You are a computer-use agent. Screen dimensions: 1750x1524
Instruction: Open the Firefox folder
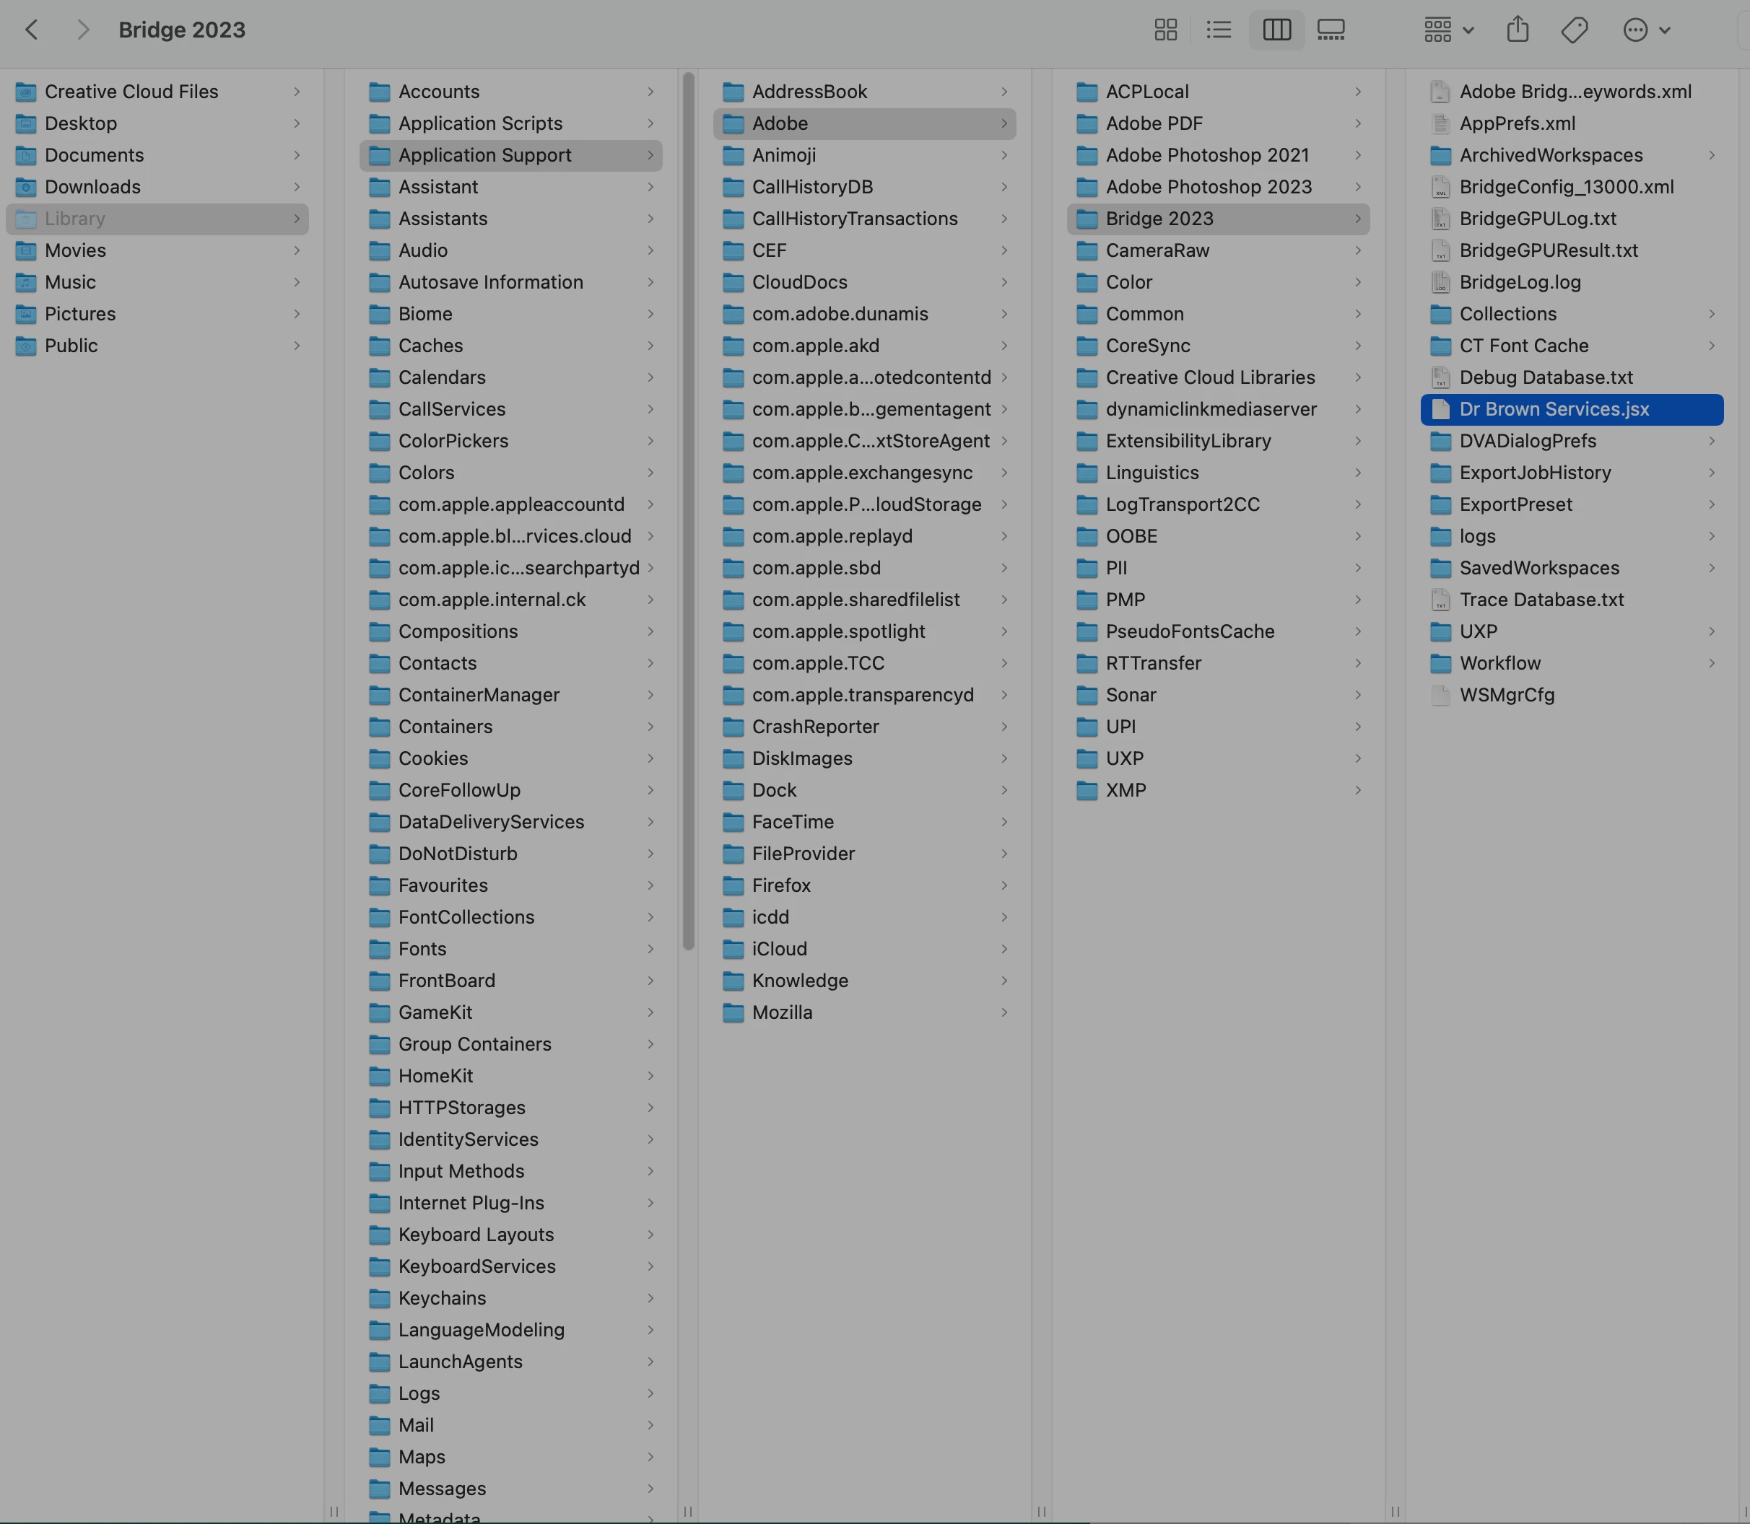[x=781, y=885]
